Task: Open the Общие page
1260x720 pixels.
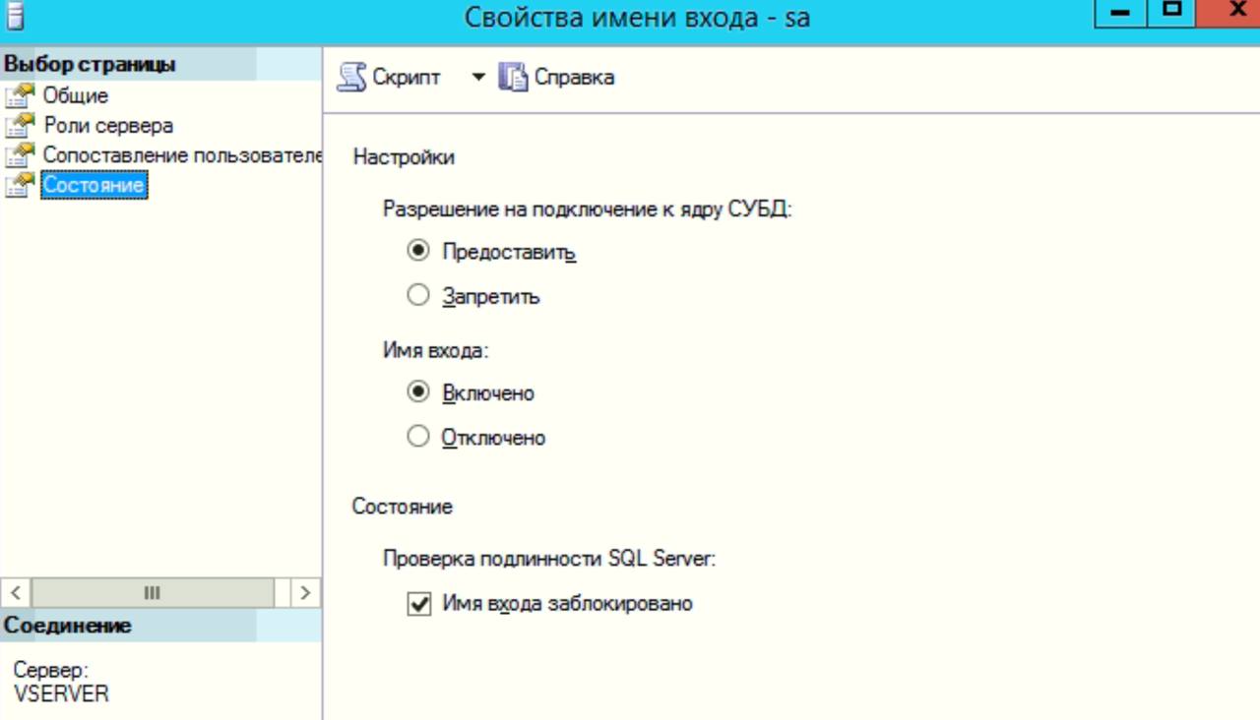Action: 76,96
